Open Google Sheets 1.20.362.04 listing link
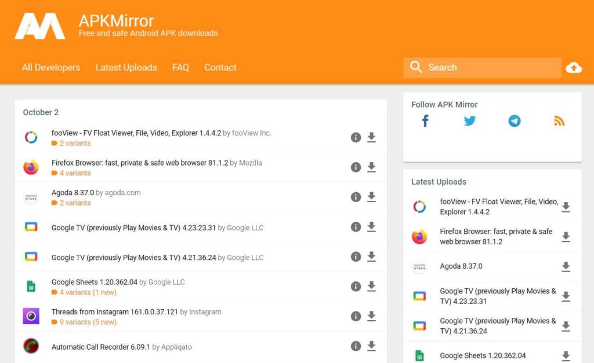Image resolution: width=594 pixels, height=363 pixels. pyautogui.click(x=95, y=282)
